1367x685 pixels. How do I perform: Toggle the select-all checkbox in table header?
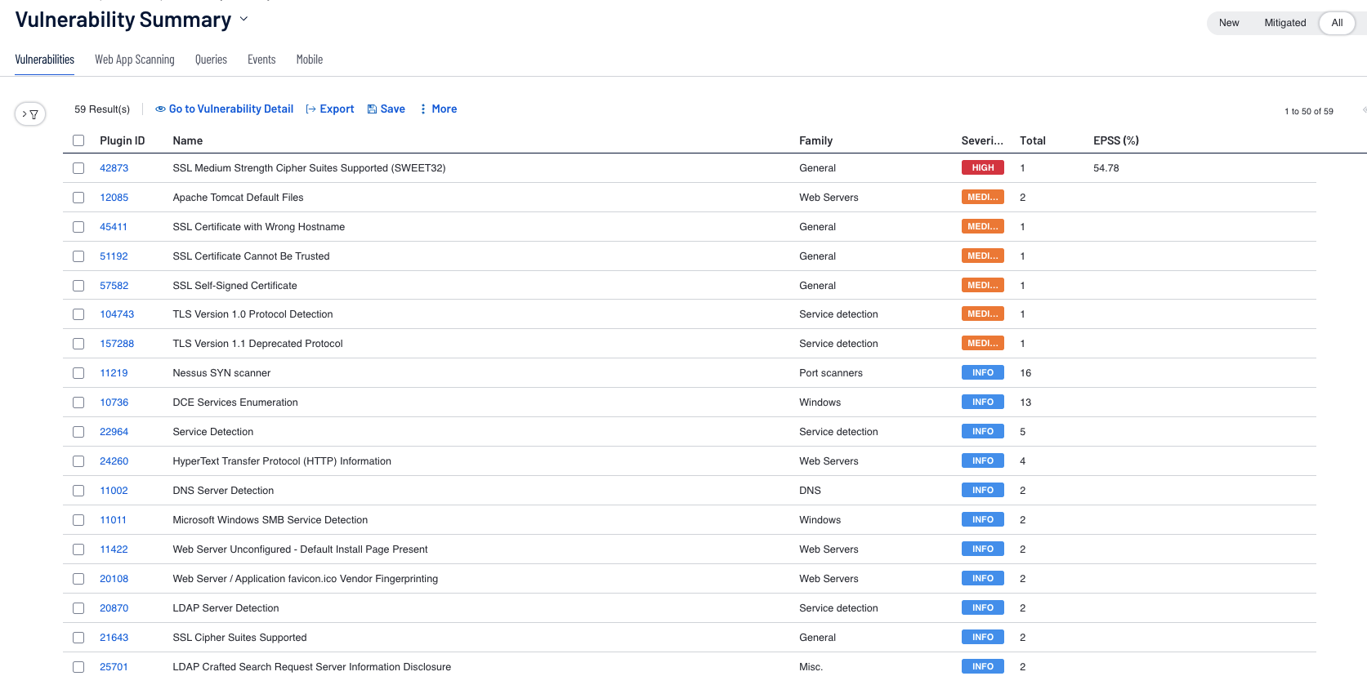[78, 140]
